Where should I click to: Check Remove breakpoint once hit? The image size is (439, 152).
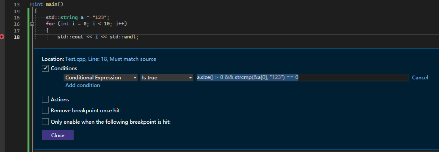click(x=45, y=110)
